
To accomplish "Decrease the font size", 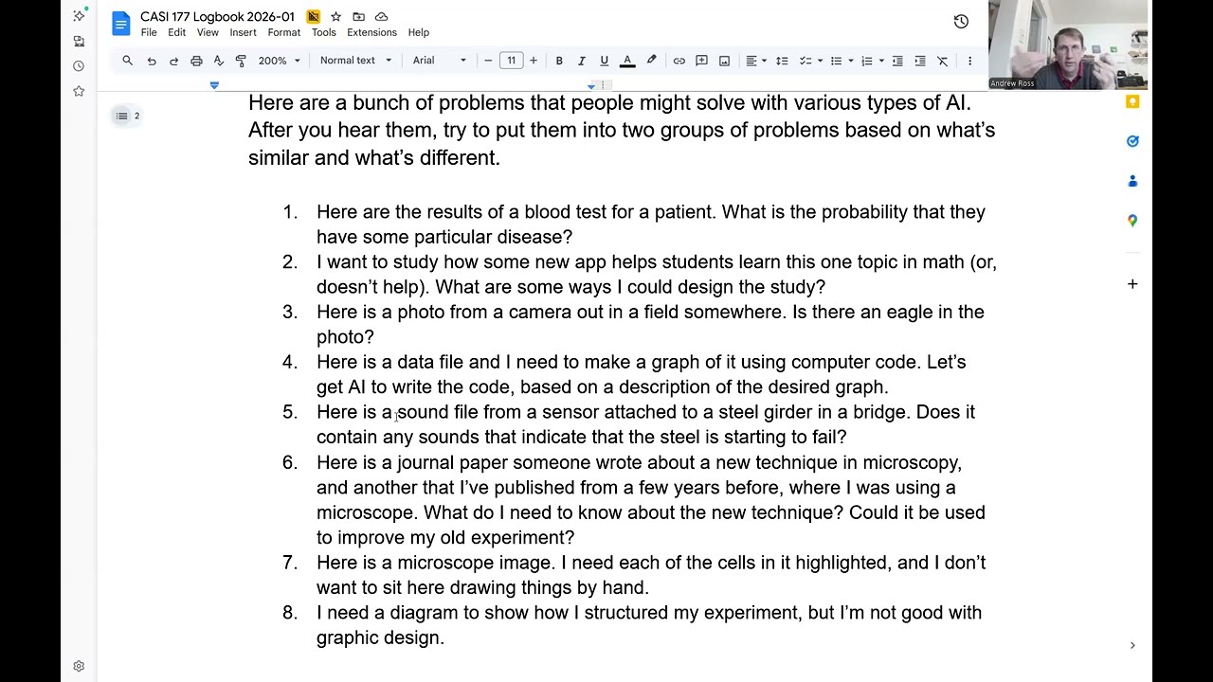I will 488,61.
